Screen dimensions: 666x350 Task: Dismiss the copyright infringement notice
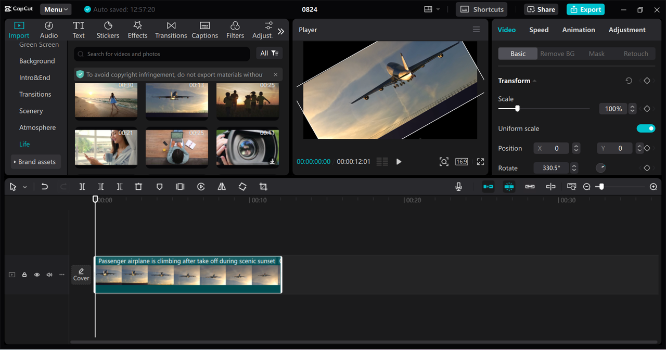(275, 74)
